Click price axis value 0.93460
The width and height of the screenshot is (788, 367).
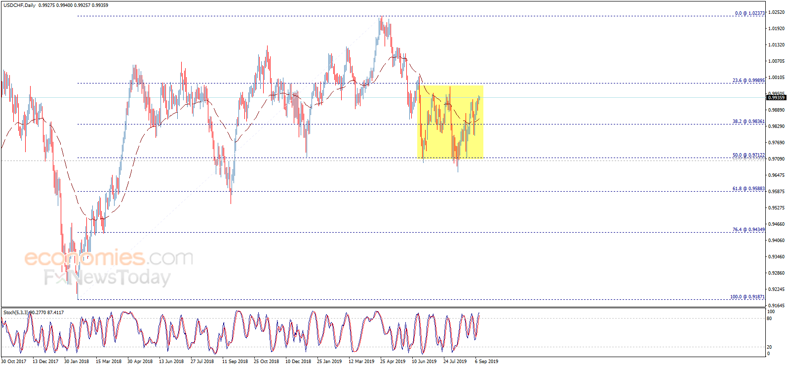(776, 257)
